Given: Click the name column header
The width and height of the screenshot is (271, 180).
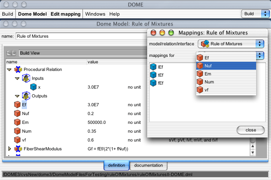Looking at the screenshot, I should coord(12,62).
